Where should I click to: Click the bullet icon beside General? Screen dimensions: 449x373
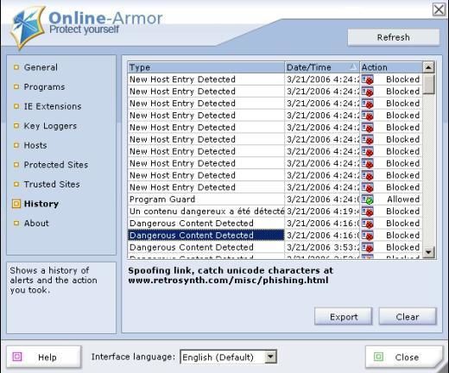(x=16, y=67)
